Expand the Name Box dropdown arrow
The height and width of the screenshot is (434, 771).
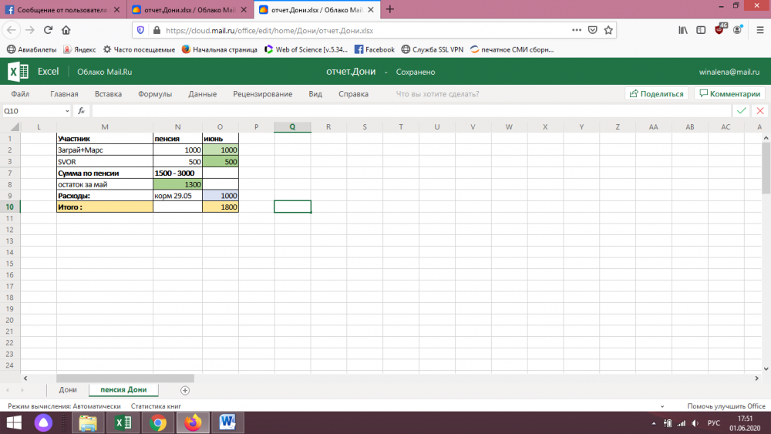click(x=69, y=111)
